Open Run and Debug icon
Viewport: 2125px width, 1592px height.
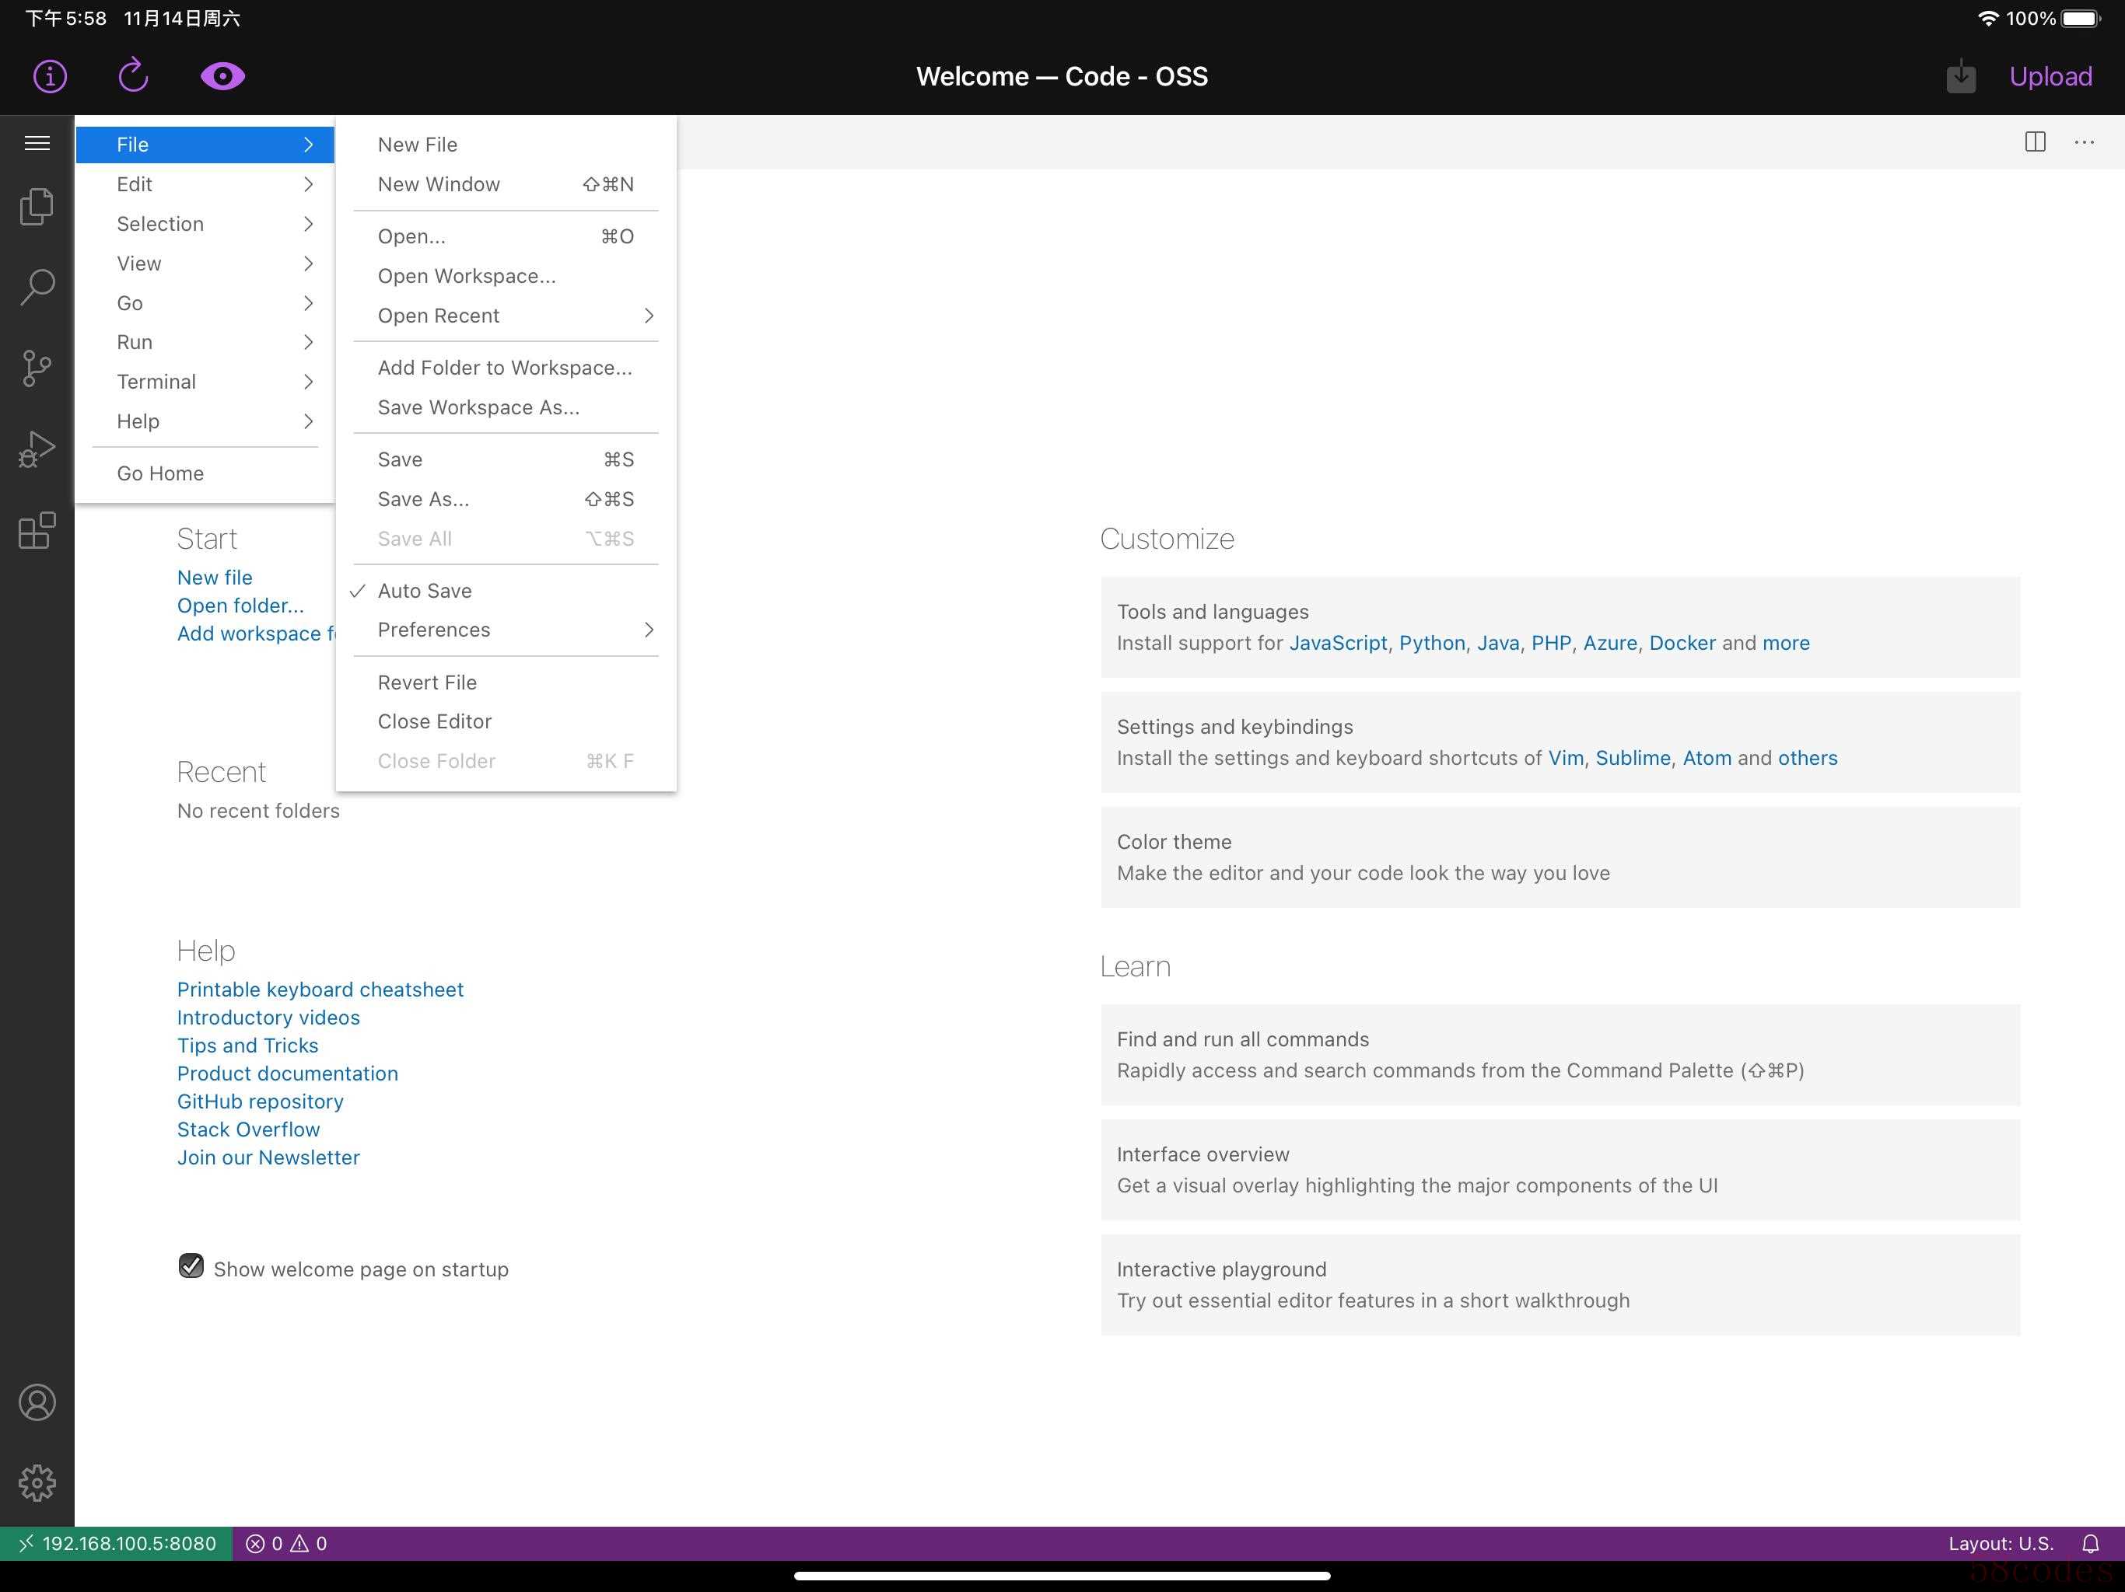pyautogui.click(x=37, y=449)
